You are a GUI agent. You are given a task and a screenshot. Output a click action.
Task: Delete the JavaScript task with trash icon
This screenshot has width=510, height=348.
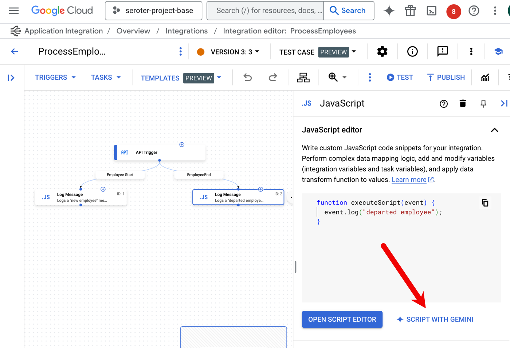pyautogui.click(x=463, y=104)
